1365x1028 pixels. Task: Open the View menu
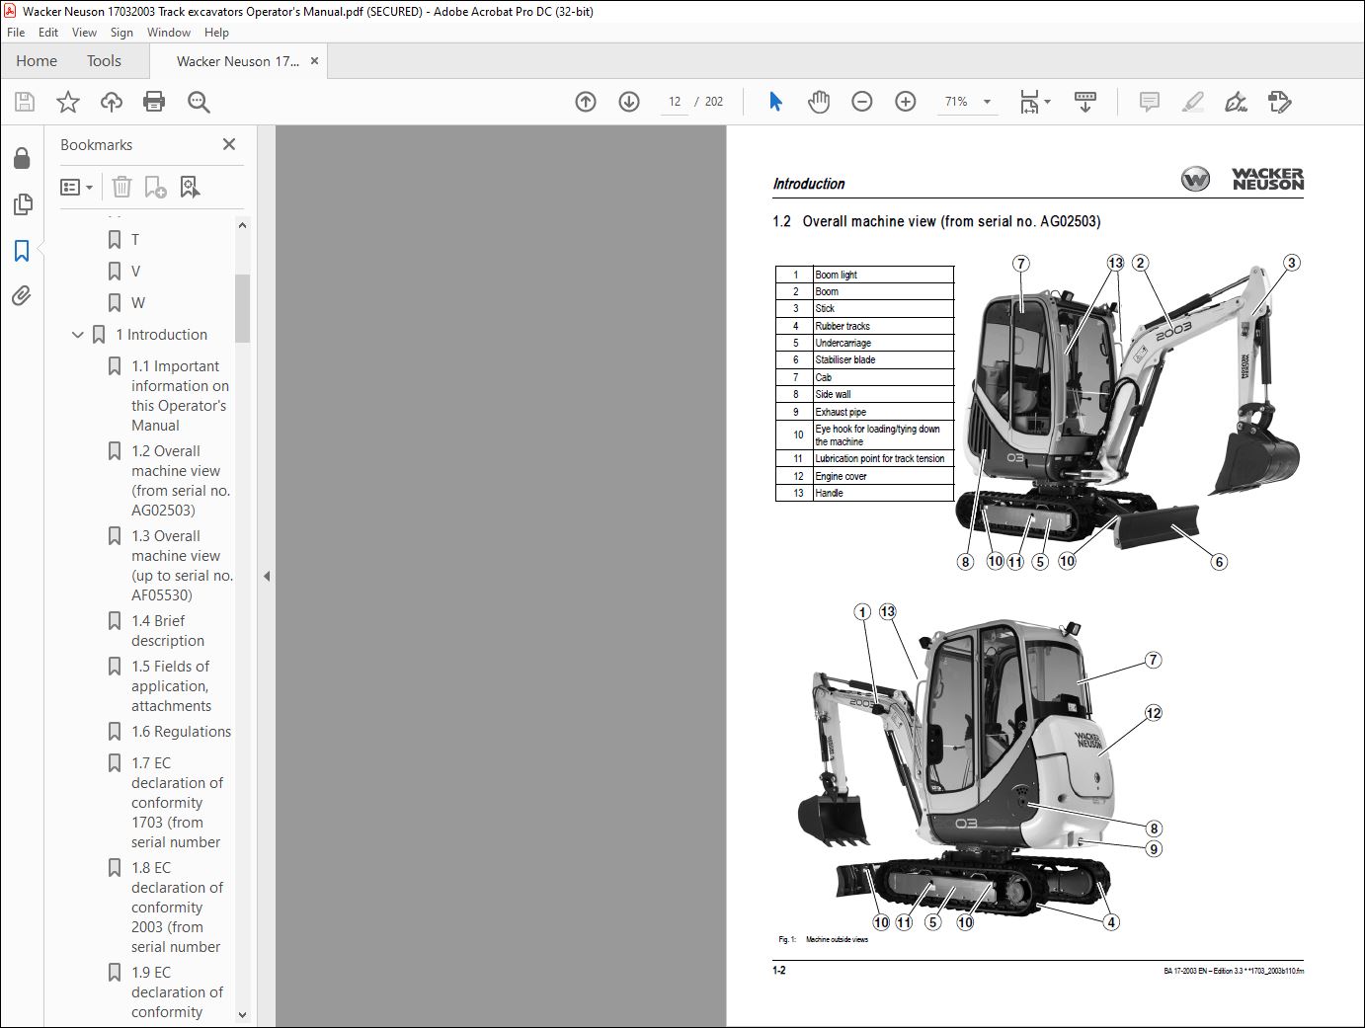[x=84, y=33]
